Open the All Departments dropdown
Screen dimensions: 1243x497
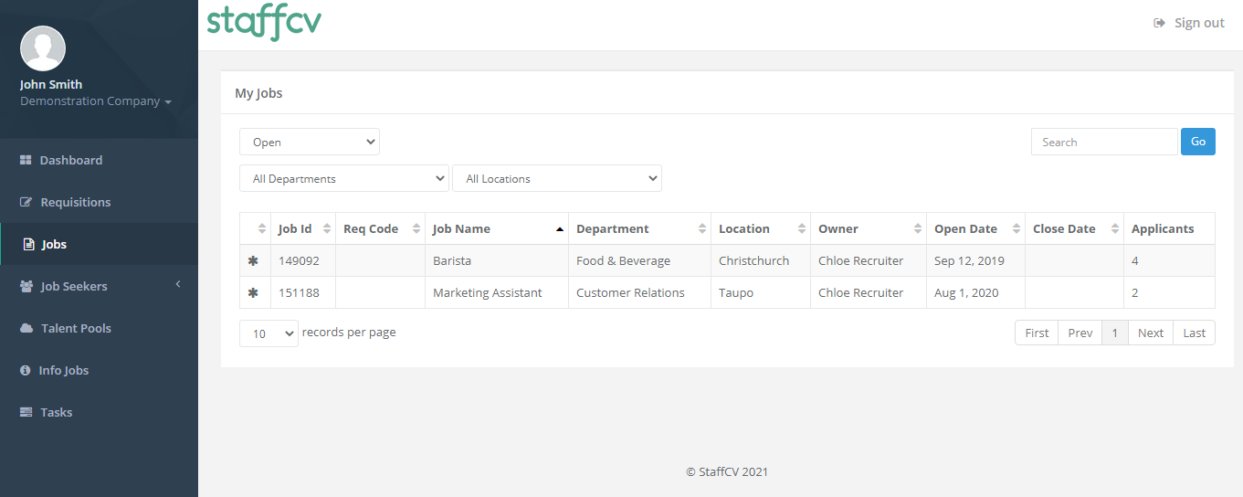tap(344, 178)
